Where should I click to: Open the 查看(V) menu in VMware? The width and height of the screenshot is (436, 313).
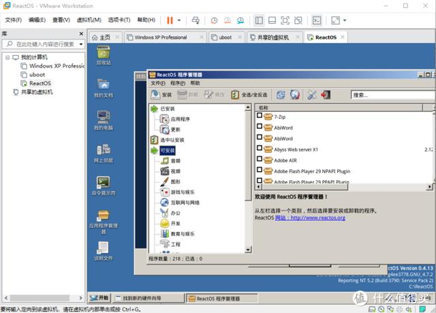pyautogui.click(x=61, y=20)
